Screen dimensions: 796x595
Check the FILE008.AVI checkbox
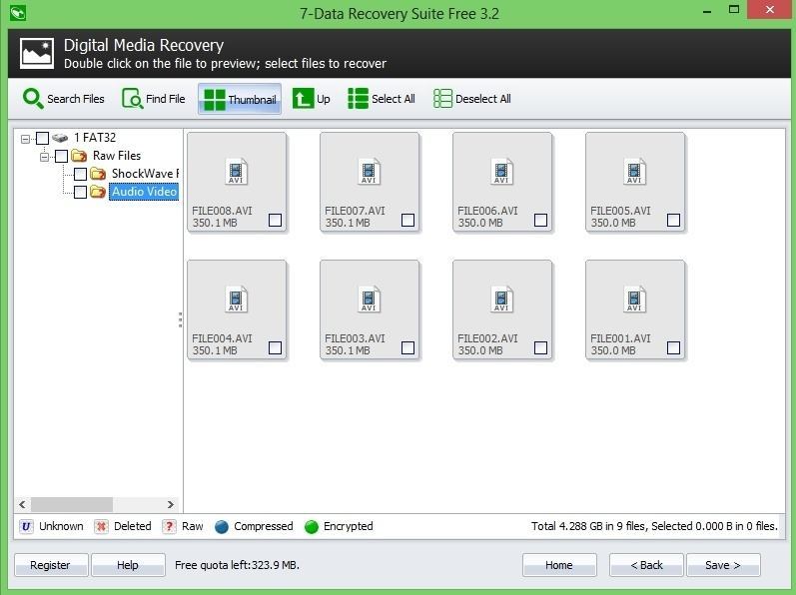(275, 221)
